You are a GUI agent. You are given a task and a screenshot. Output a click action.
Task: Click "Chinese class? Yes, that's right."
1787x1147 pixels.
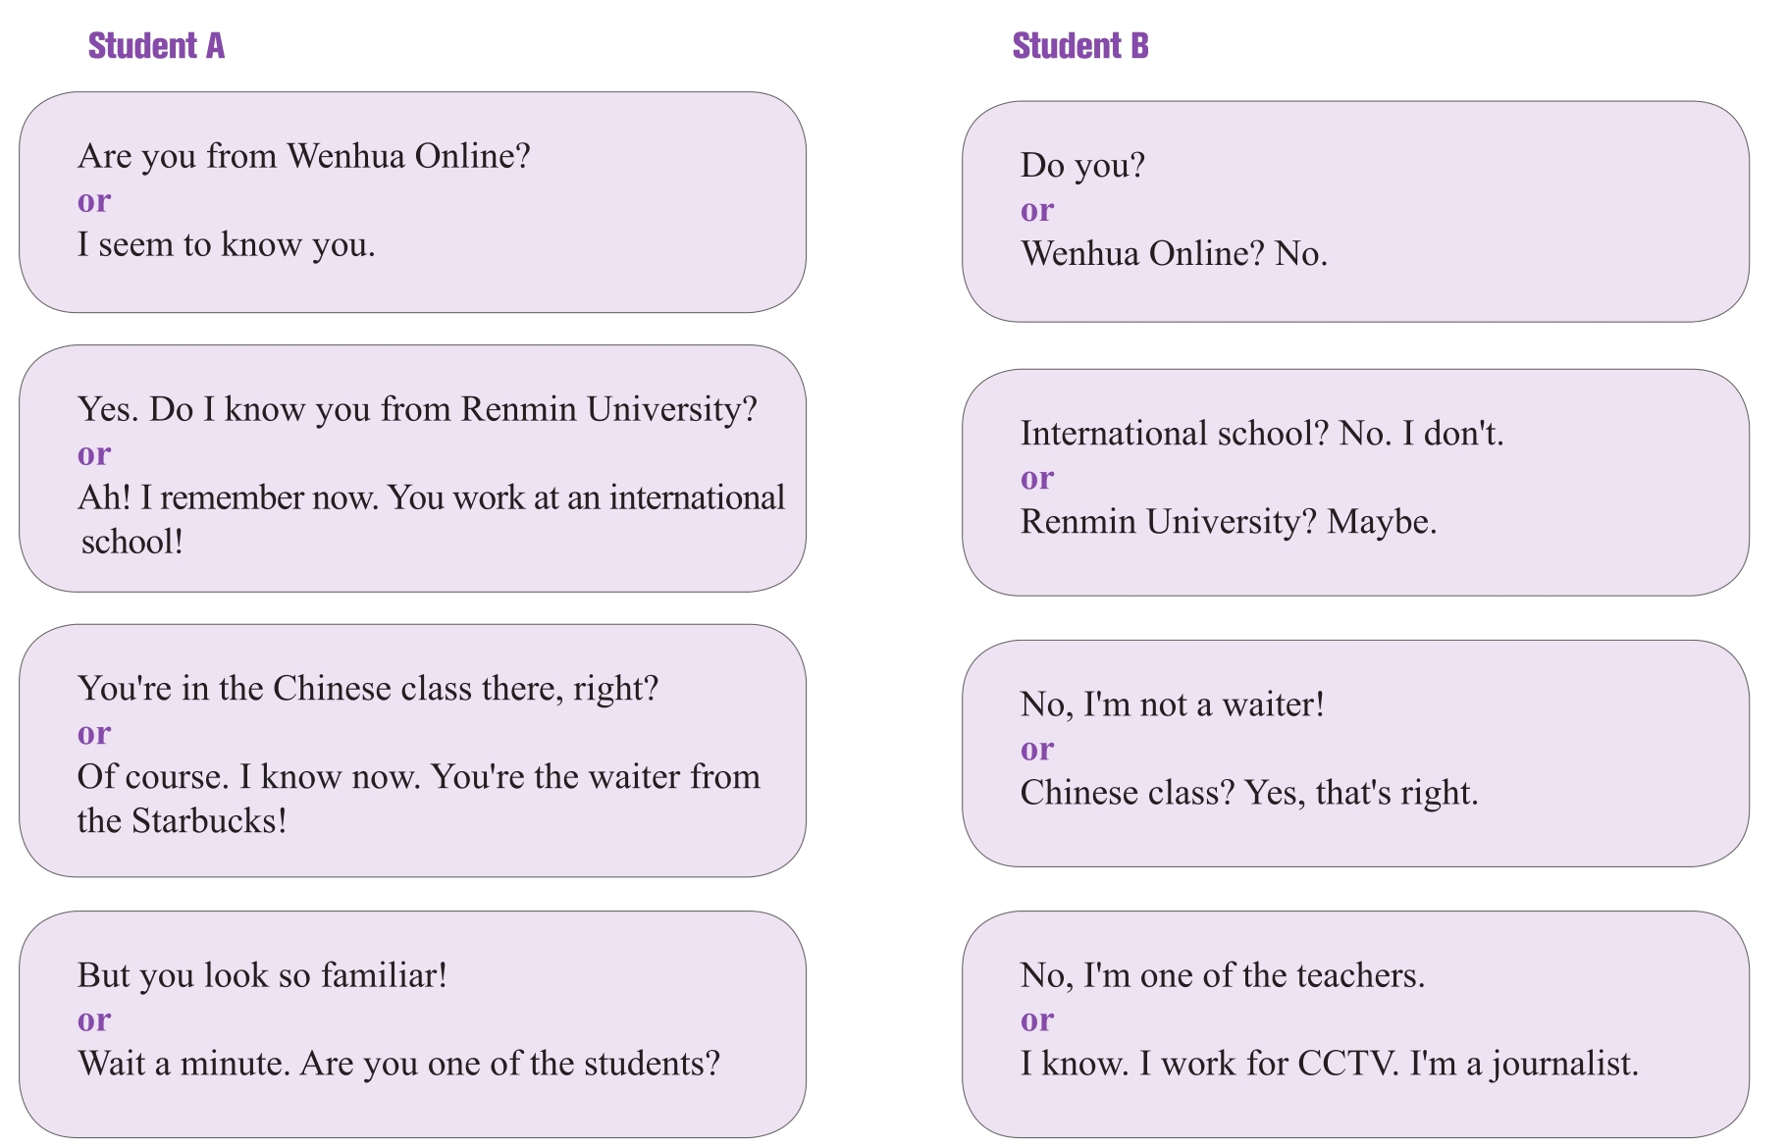[x=1248, y=793]
